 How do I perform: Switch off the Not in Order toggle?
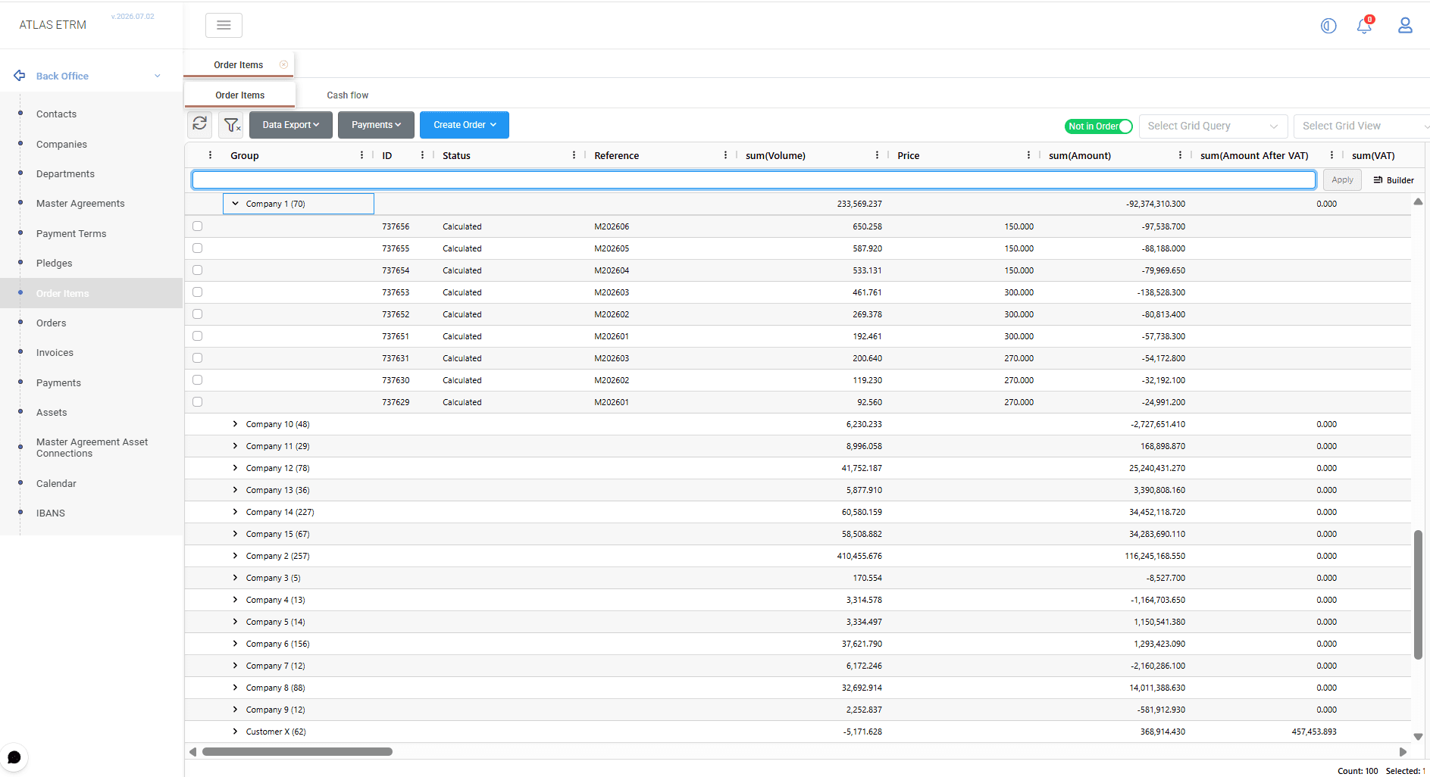point(1098,126)
